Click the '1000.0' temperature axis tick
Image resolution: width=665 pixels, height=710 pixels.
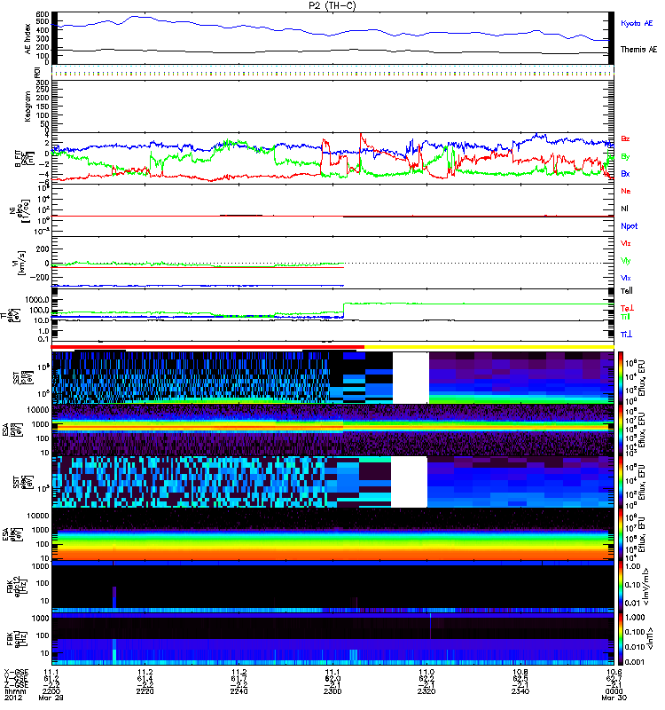[x=37, y=299]
